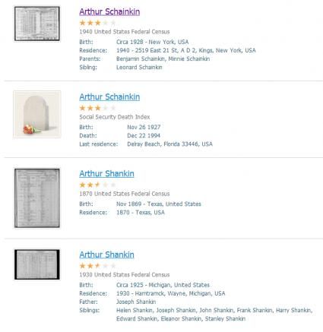Click star rating of 1930 census result
Viewport: 323px width, 332px height.
98,266
